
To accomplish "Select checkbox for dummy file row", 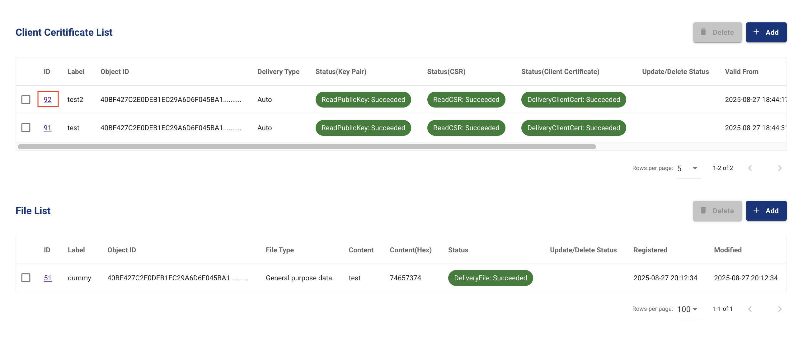I will 26,278.
